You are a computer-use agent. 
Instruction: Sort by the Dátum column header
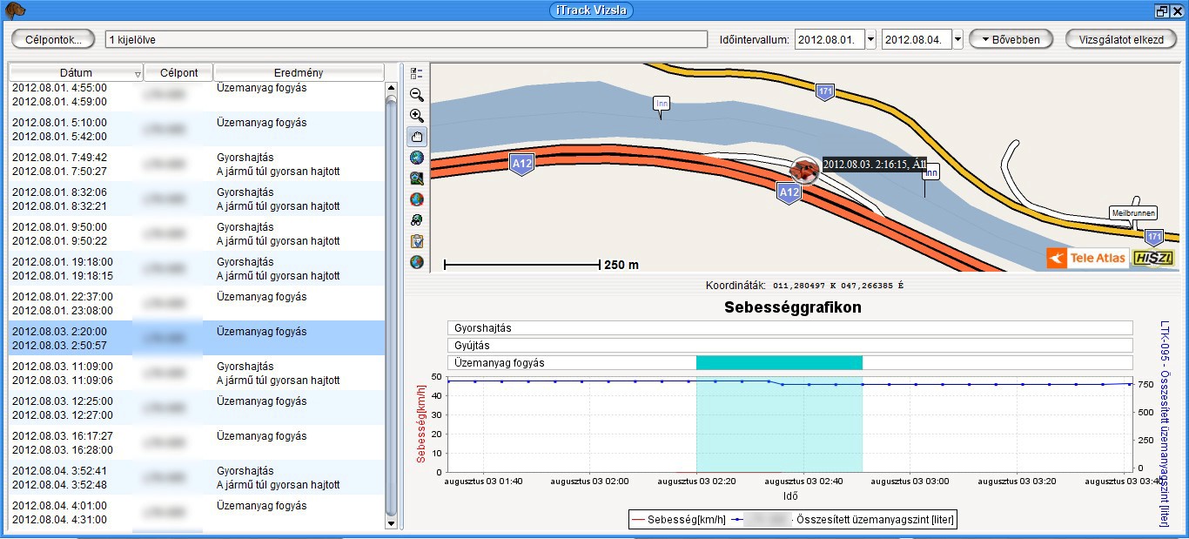coord(77,73)
